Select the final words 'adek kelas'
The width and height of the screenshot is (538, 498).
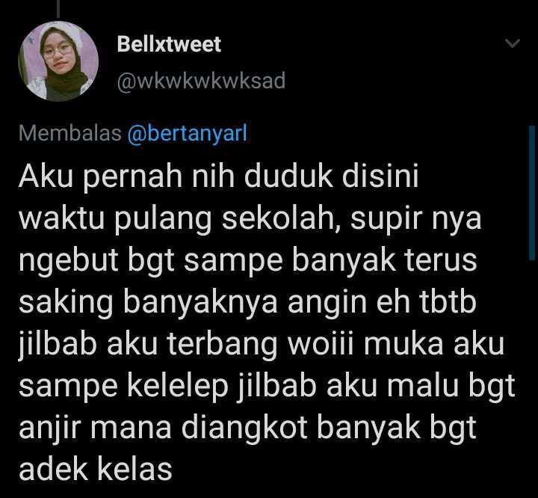pos(96,470)
